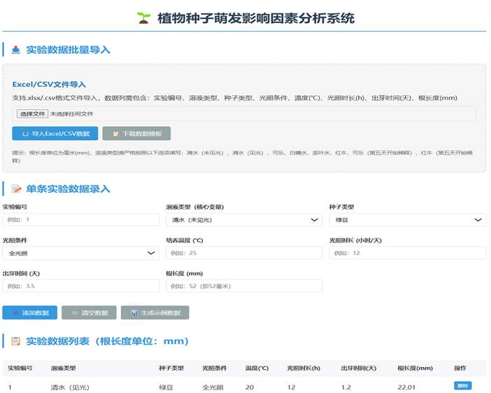Delete experiment row 1 with the 删除 button
491x393 pixels.
(x=462, y=385)
